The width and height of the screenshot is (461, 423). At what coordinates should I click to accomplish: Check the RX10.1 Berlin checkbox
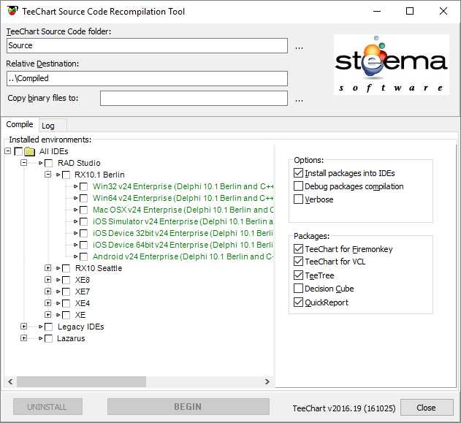66,175
